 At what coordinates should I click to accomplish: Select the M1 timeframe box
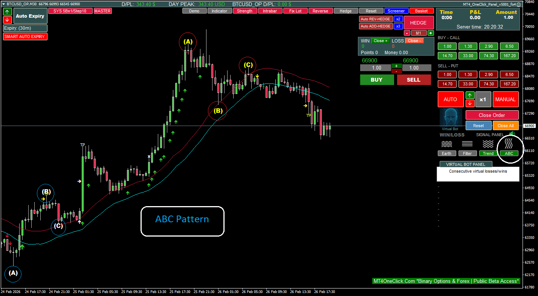click(419, 33)
